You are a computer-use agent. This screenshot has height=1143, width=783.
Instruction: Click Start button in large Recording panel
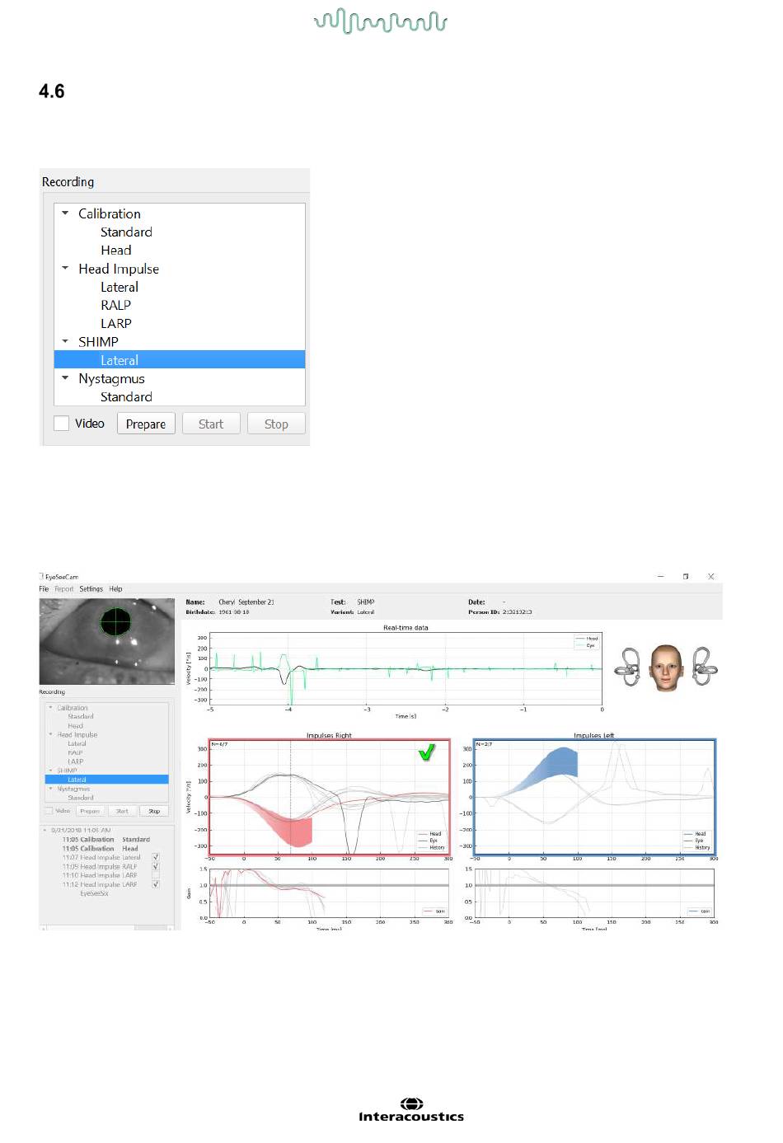211,424
